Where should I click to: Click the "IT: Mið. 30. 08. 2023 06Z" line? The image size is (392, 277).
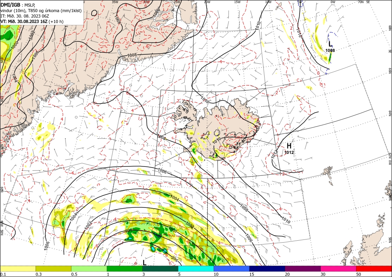pos(24,16)
